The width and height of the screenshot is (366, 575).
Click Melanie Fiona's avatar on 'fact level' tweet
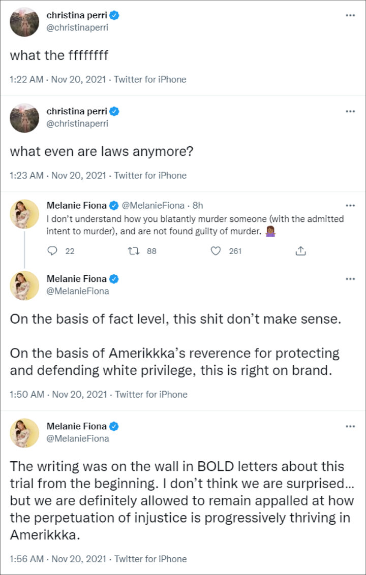point(24,285)
